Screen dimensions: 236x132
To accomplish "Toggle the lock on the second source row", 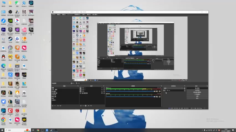I will coord(104,90).
